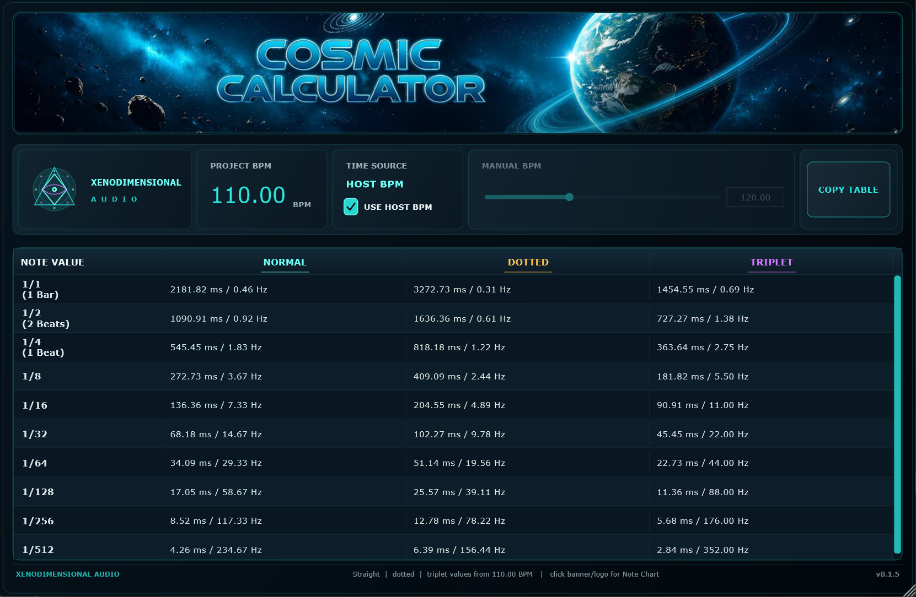Click the Copy Table button

tap(848, 189)
